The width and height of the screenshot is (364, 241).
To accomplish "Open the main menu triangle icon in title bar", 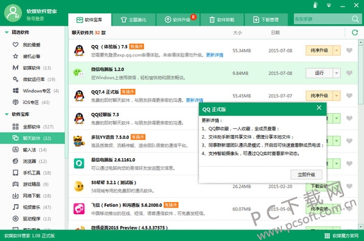I will pyautogui.click(x=329, y=5).
